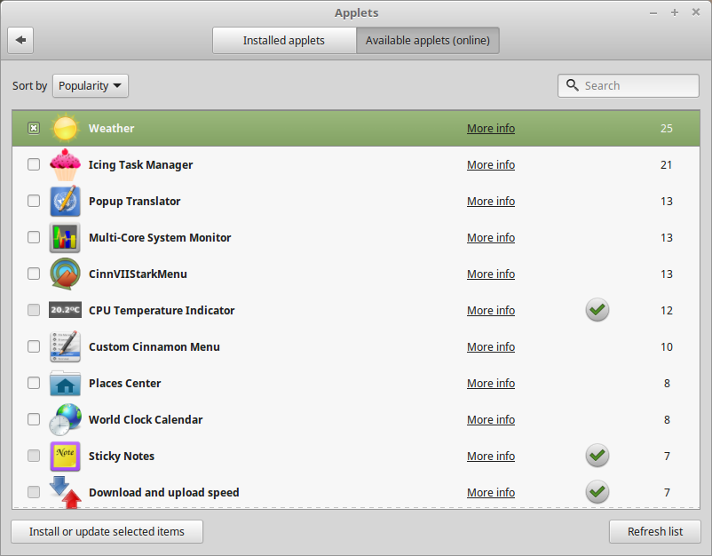
Task: Select the Download and upload speed arrows icon
Action: tap(65, 492)
